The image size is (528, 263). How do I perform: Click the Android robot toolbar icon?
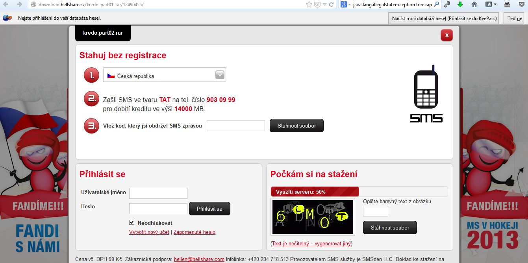tap(507, 4)
